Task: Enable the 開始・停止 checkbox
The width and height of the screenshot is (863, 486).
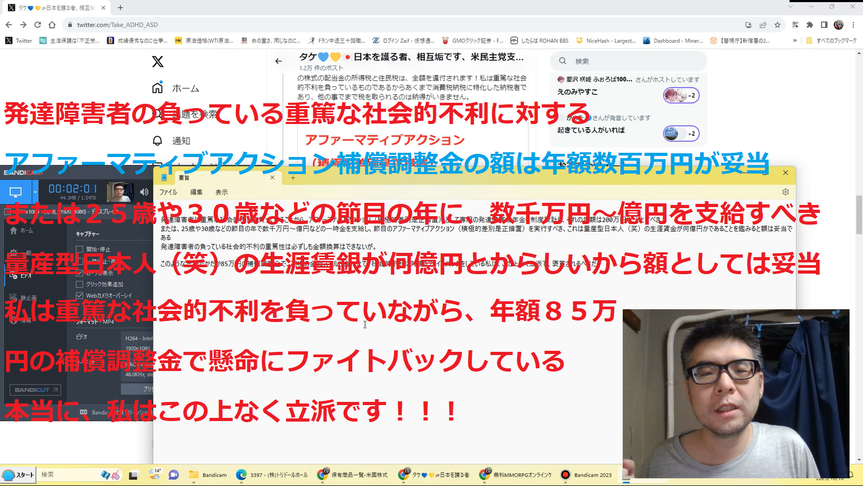Action: tap(79, 249)
